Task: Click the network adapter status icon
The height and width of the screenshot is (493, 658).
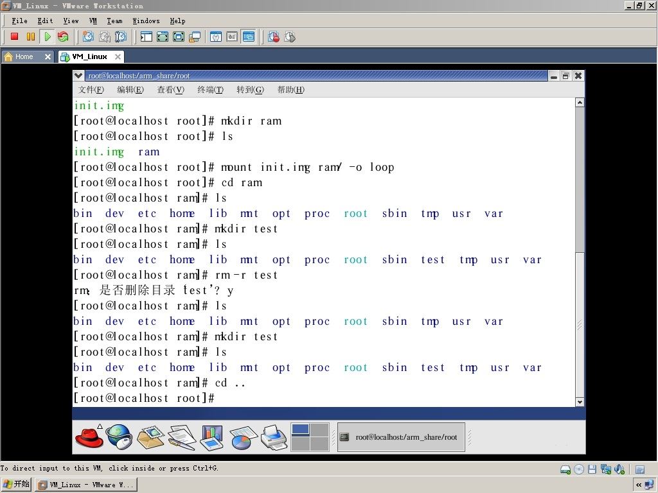Action: click(x=605, y=469)
